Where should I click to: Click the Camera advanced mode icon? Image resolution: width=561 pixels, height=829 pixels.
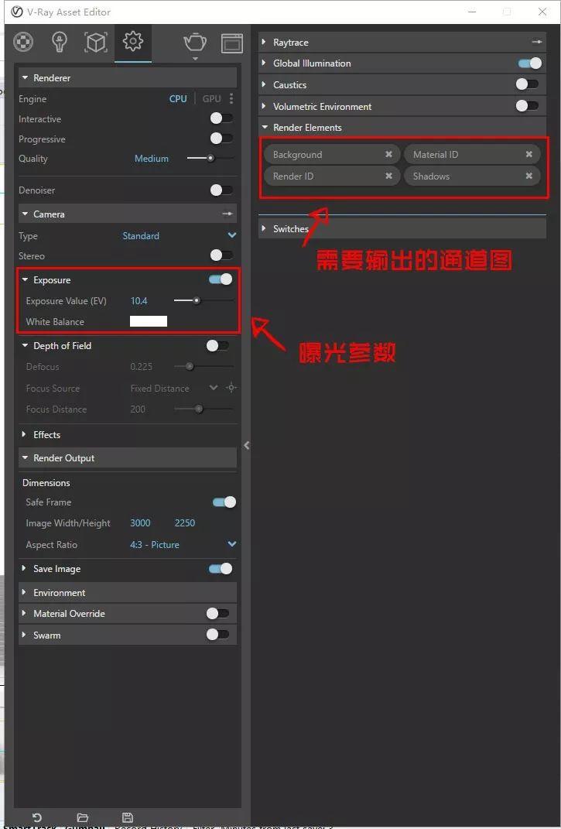(x=227, y=214)
